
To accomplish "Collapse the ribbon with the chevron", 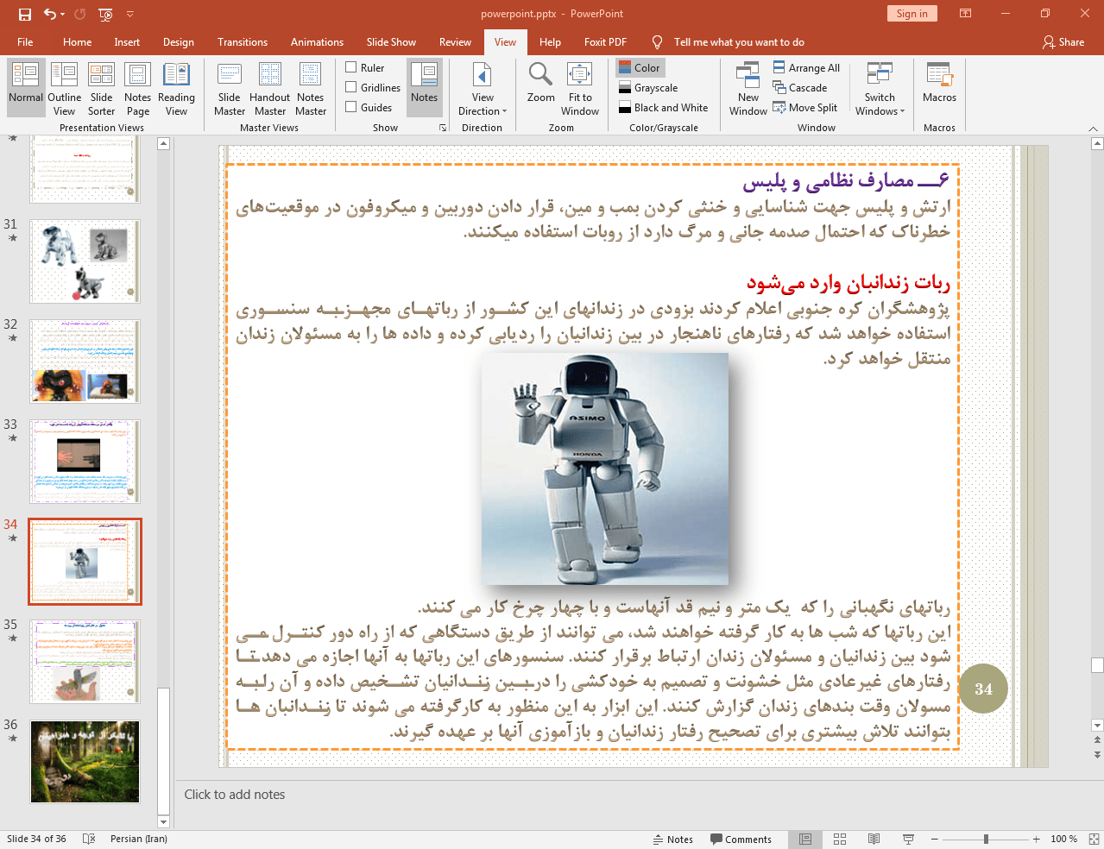I will (1093, 128).
